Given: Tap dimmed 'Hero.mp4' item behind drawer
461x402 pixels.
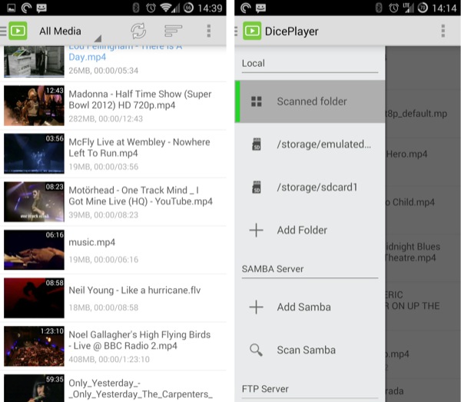Looking at the screenshot, I should tap(406, 154).
